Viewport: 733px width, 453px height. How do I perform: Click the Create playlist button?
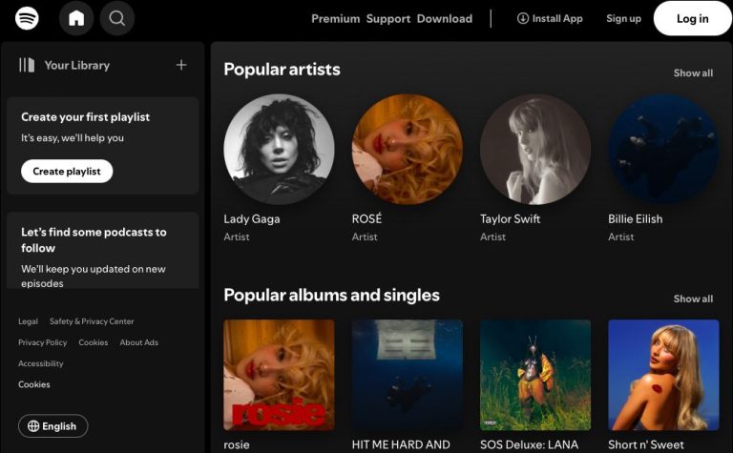coord(67,172)
